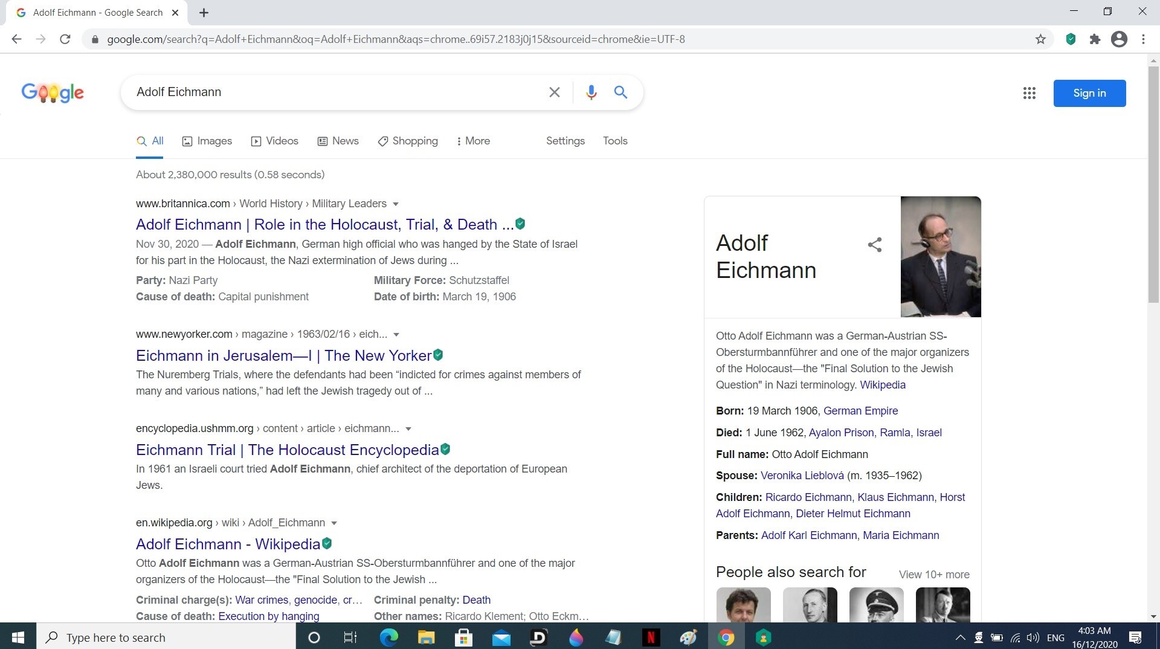Open the Chrome three-dot menu
Image resolution: width=1160 pixels, height=649 pixels.
tap(1143, 39)
